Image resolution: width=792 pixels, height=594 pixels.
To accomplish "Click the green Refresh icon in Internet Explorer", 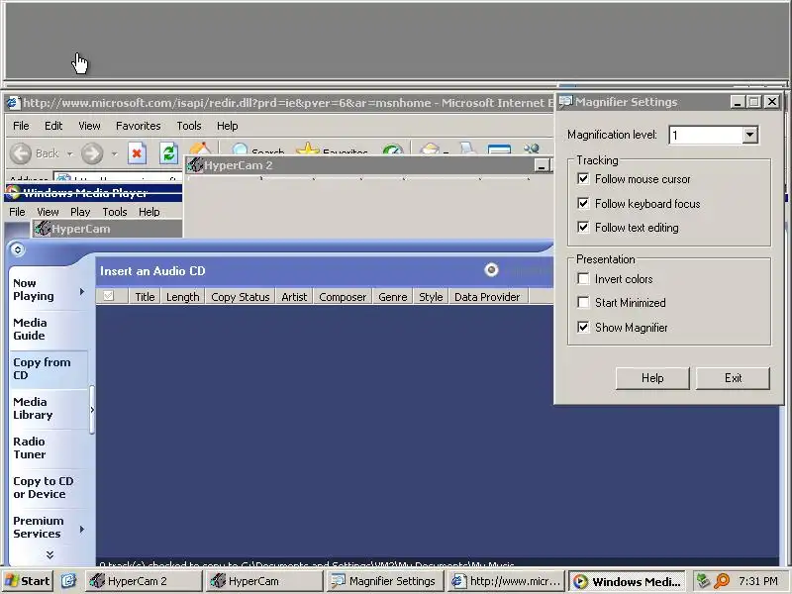I will coord(168,153).
